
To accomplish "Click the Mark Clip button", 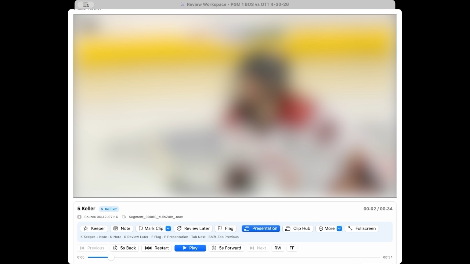I will [x=151, y=228].
